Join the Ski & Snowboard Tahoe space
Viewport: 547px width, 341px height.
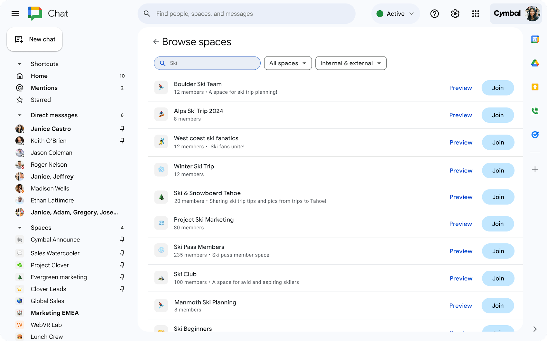498,197
